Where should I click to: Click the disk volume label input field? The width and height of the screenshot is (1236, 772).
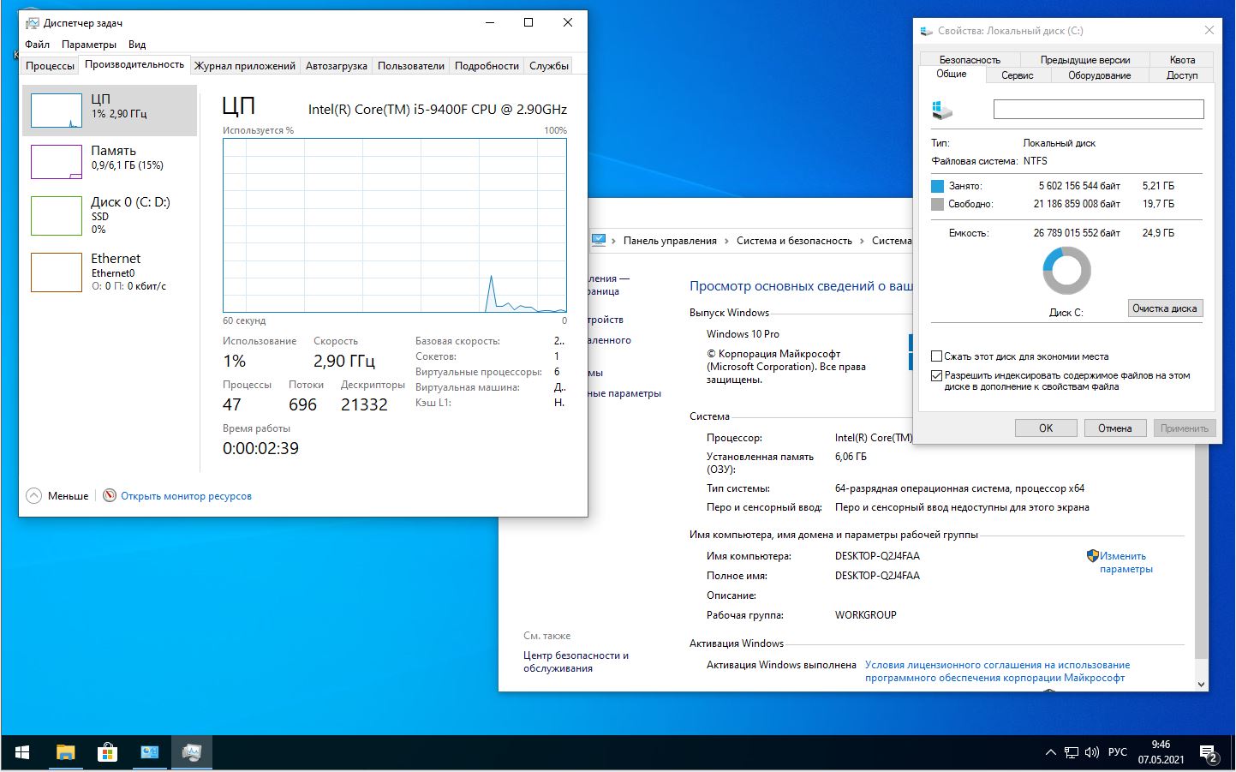pyautogui.click(x=1099, y=109)
